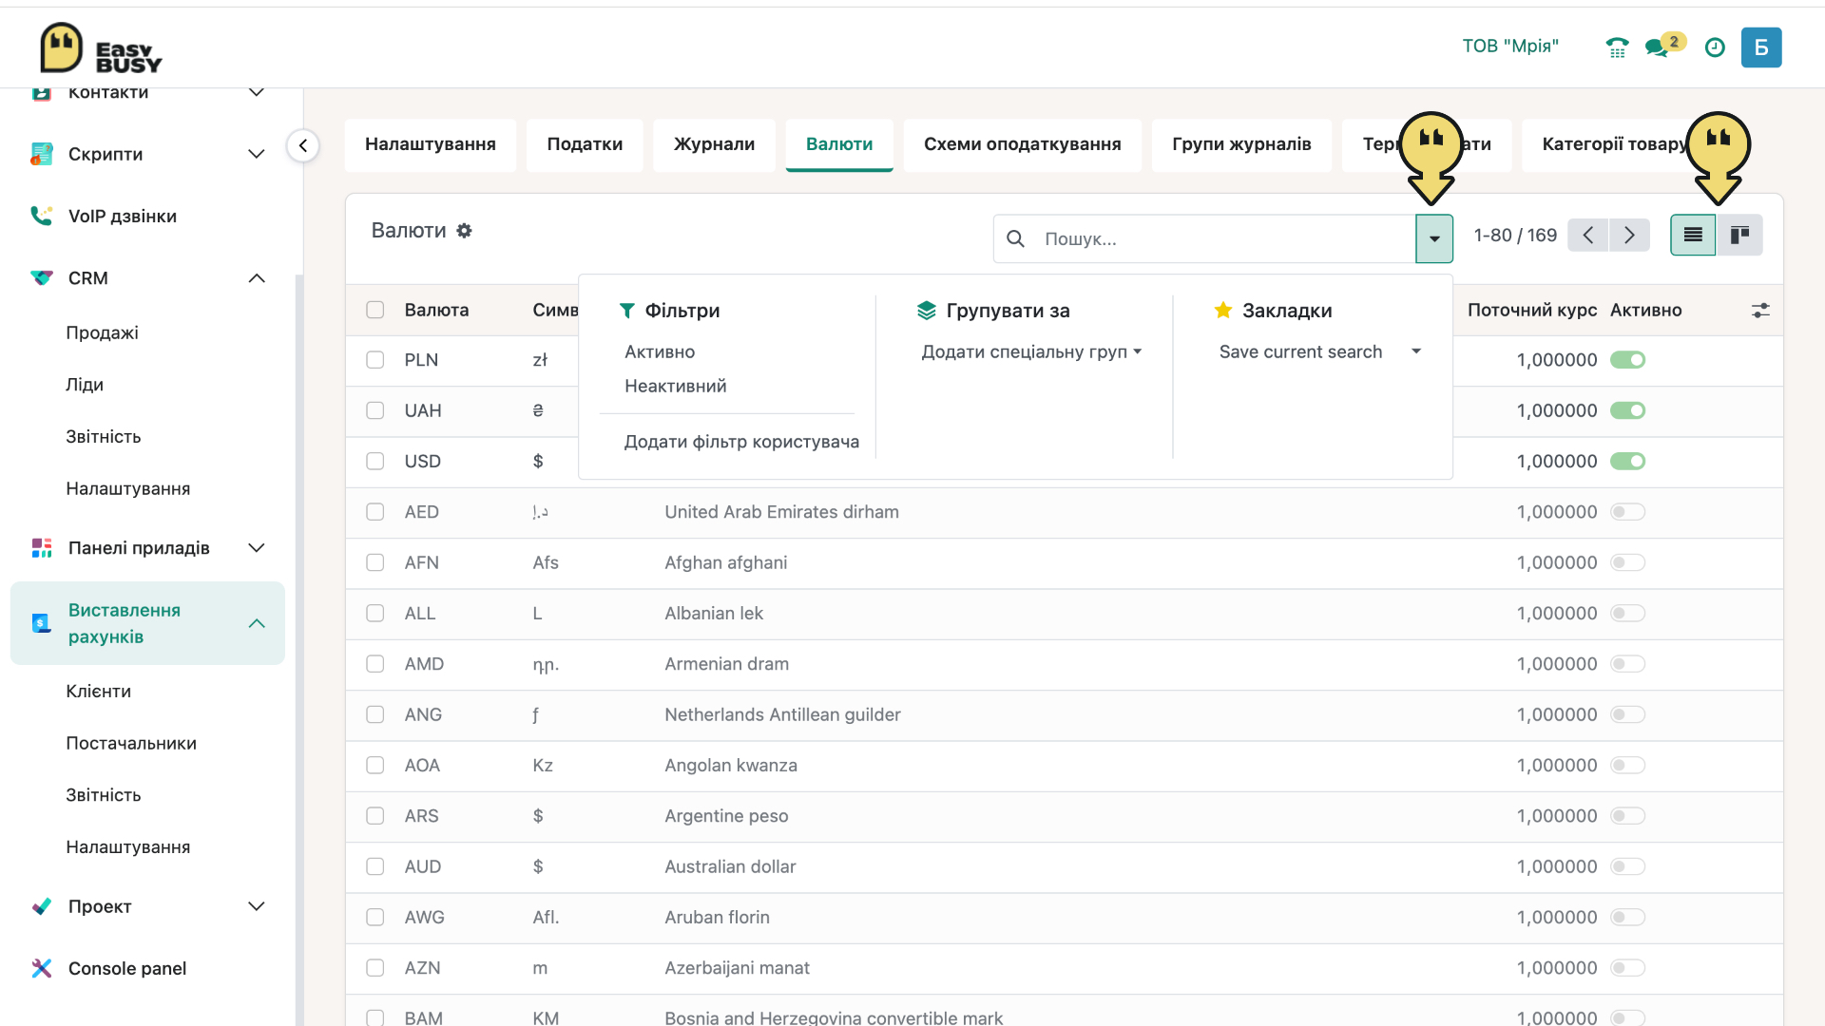The width and height of the screenshot is (1825, 1026).
Task: Disable the USD active toggle
Action: pyautogui.click(x=1627, y=462)
